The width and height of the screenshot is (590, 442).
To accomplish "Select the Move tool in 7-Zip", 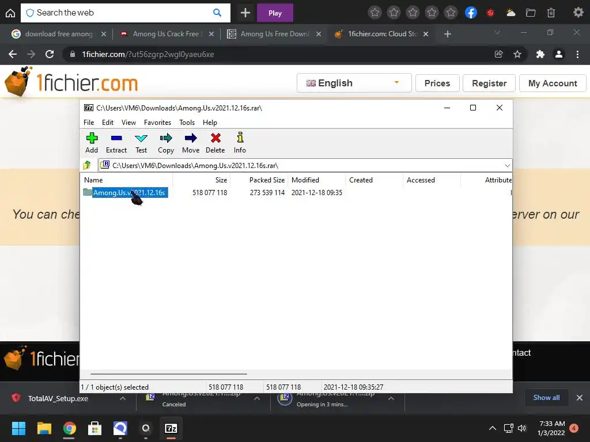I will pyautogui.click(x=191, y=143).
